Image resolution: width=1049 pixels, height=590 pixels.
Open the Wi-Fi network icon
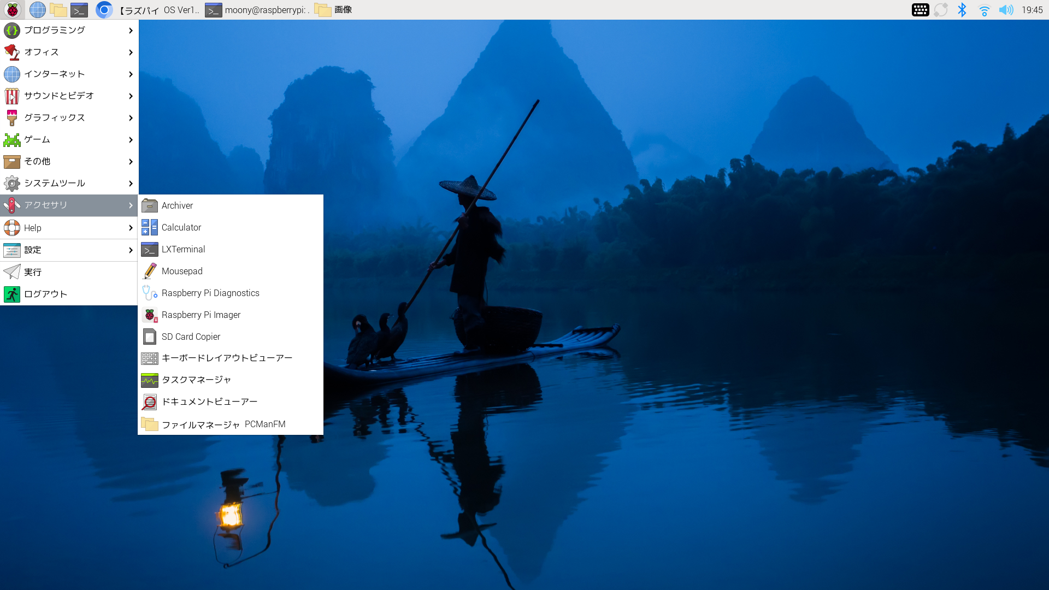pyautogui.click(x=984, y=10)
